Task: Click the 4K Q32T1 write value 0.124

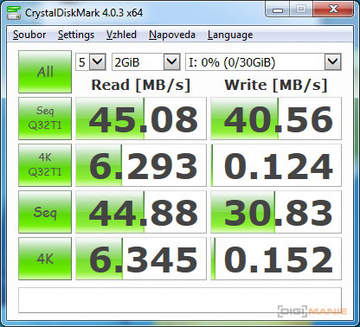Action: [276, 165]
